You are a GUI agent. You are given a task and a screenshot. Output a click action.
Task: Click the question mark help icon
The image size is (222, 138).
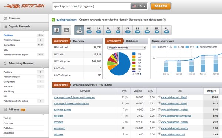pos(164,20)
